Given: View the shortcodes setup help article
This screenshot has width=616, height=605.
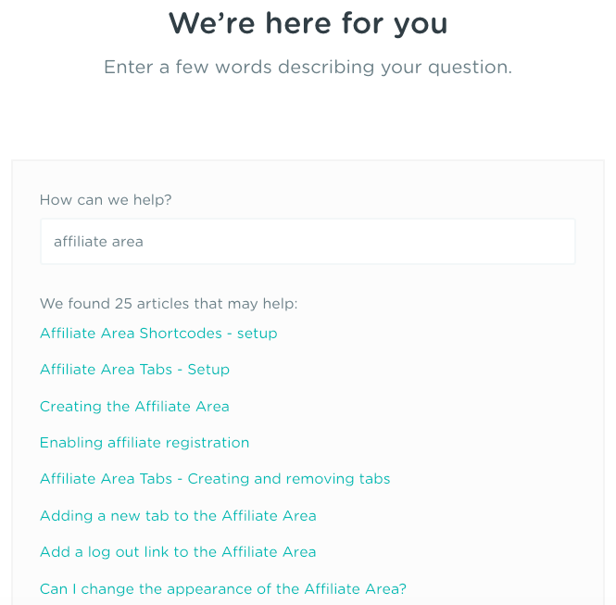Looking at the screenshot, I should [158, 334].
